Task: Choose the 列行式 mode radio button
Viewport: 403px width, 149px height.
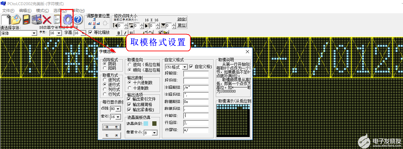Action: pos(105,89)
